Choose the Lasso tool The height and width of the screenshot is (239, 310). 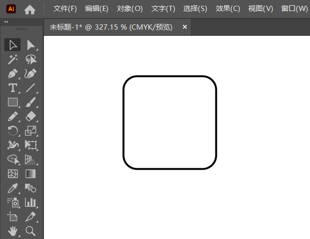(x=31, y=59)
